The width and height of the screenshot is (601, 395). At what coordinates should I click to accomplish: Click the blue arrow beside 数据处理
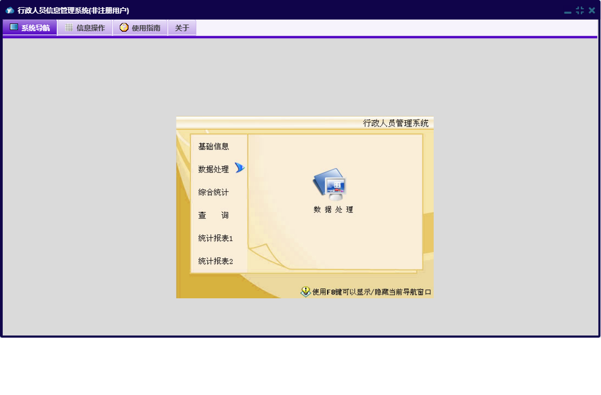click(240, 168)
